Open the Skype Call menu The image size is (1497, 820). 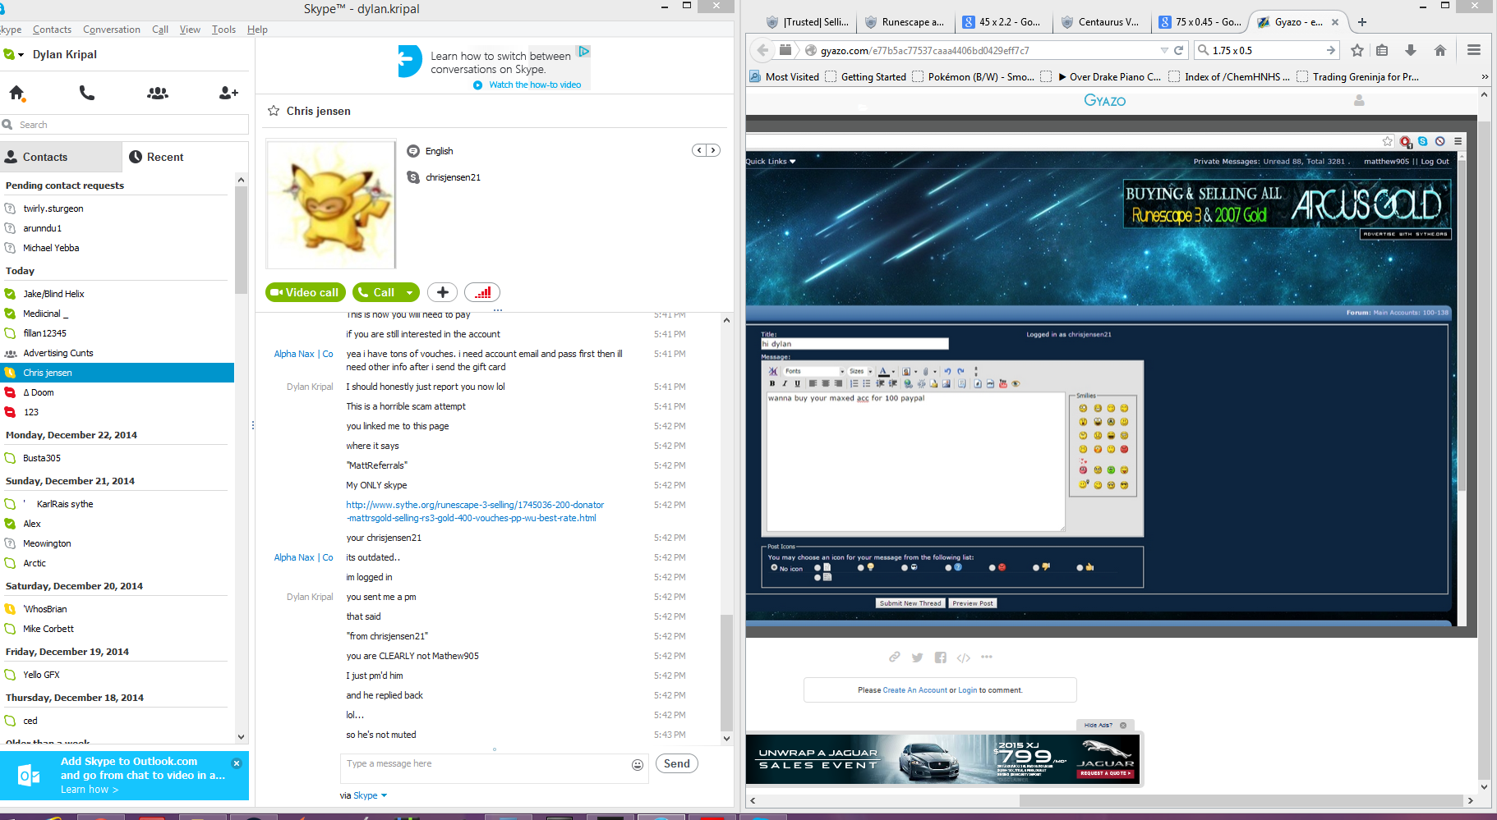pos(160,30)
